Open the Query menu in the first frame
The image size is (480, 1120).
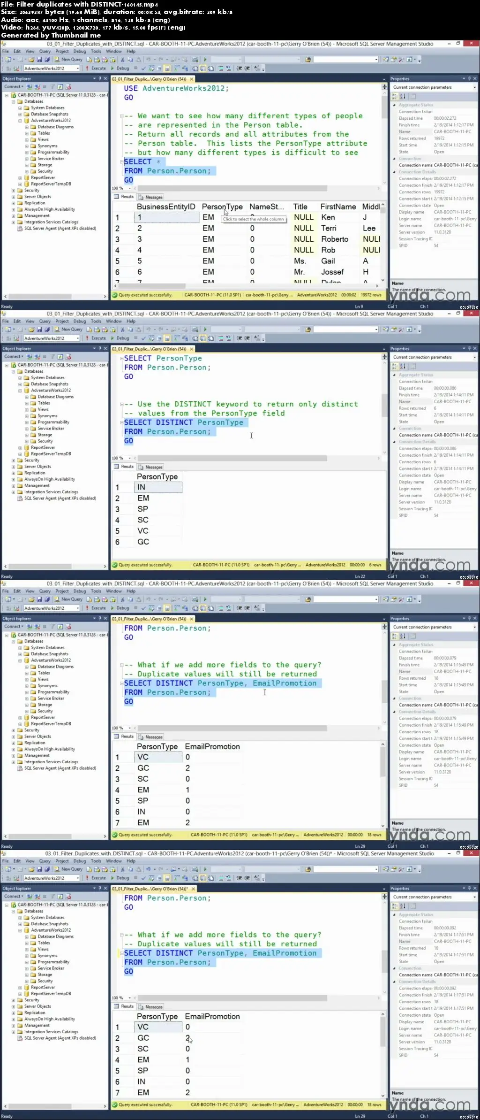click(45, 52)
